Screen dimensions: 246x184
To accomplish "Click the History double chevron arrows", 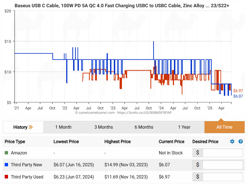I will click(x=31, y=127).
